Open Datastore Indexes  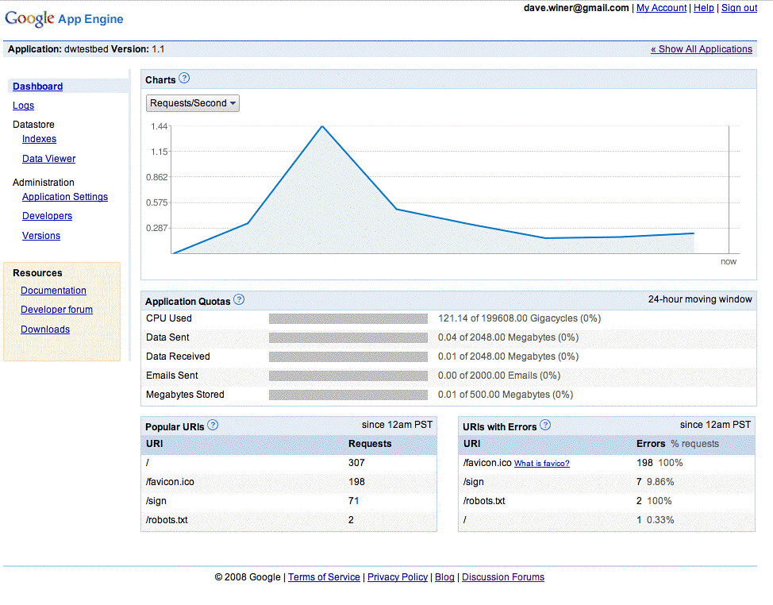pos(39,139)
